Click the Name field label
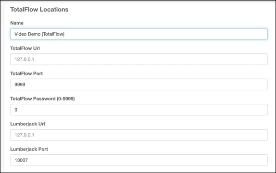The image size is (276, 173). click(x=17, y=23)
